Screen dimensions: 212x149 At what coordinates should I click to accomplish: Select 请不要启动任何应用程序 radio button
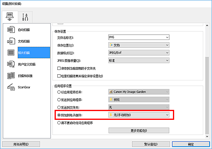tap(59, 123)
